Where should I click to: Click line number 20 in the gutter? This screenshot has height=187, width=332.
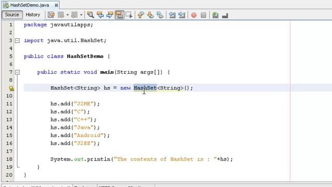[x=9, y=175]
